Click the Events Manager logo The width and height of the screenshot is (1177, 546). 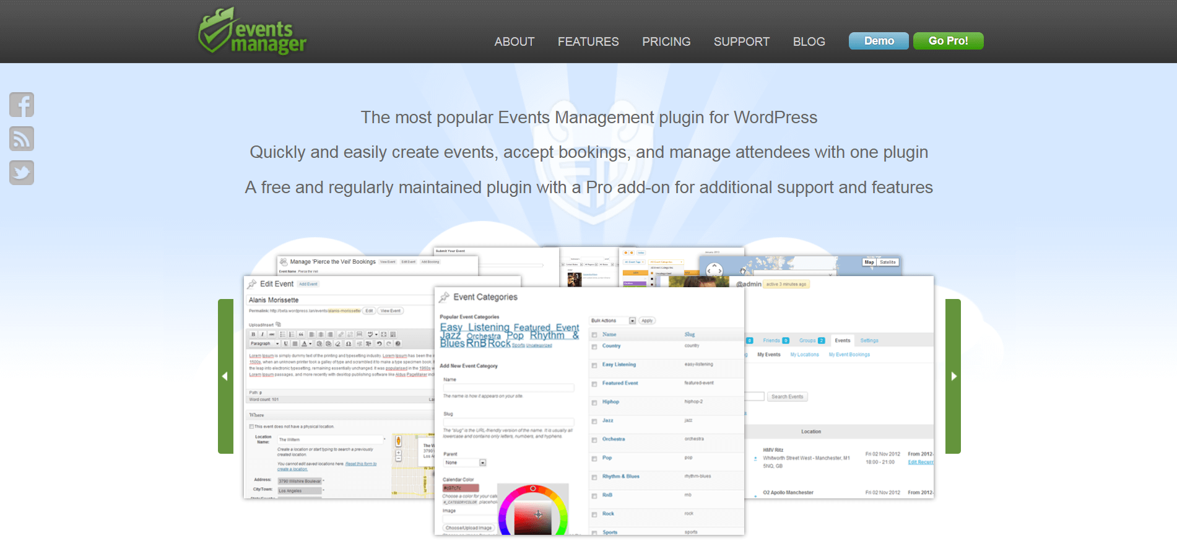[252, 31]
